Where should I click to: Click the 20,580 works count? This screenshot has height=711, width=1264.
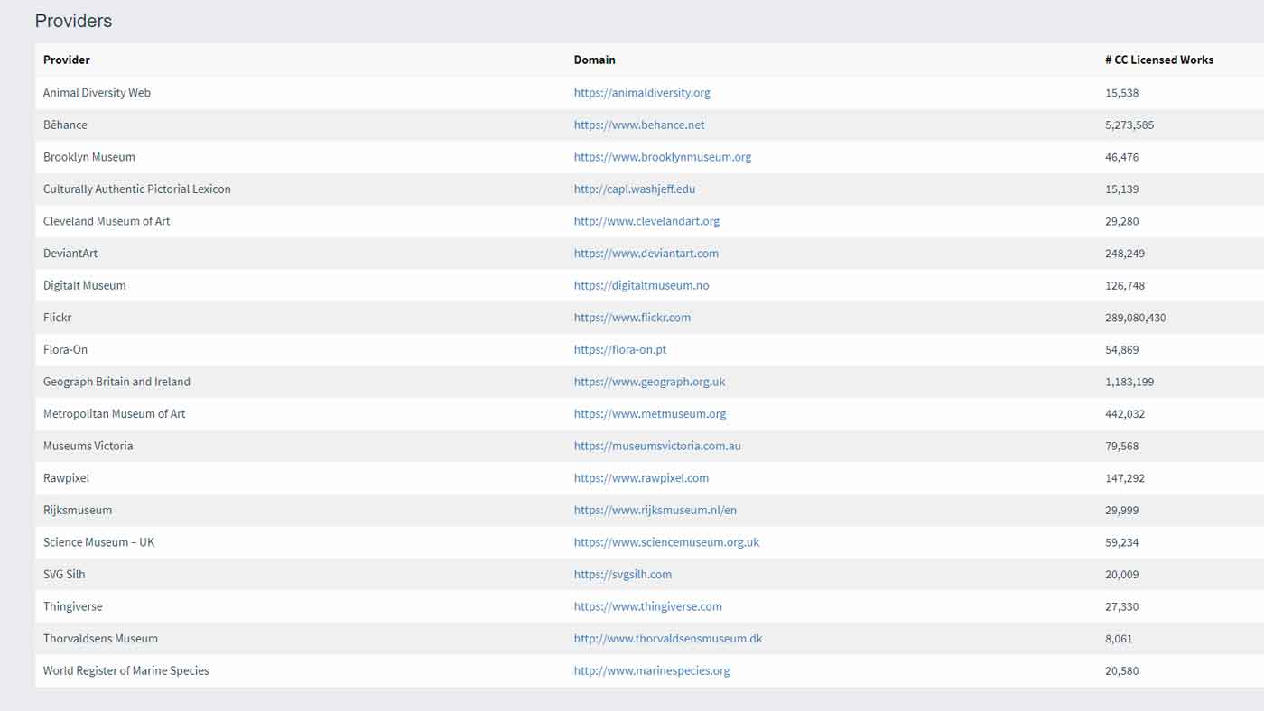tap(1122, 670)
